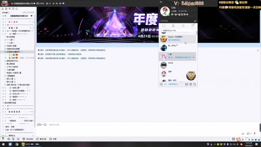Open channel info icon in header
This screenshot has width=261, height=147.
click(63, 3)
